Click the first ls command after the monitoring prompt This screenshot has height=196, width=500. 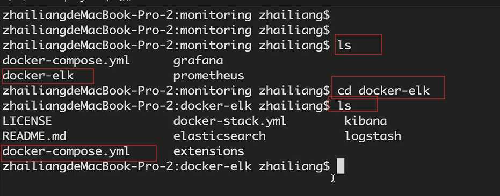pyautogui.click(x=344, y=45)
